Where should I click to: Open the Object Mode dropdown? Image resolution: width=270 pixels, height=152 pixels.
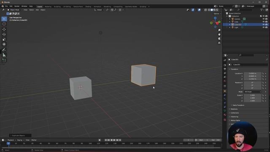click(x=14, y=10)
